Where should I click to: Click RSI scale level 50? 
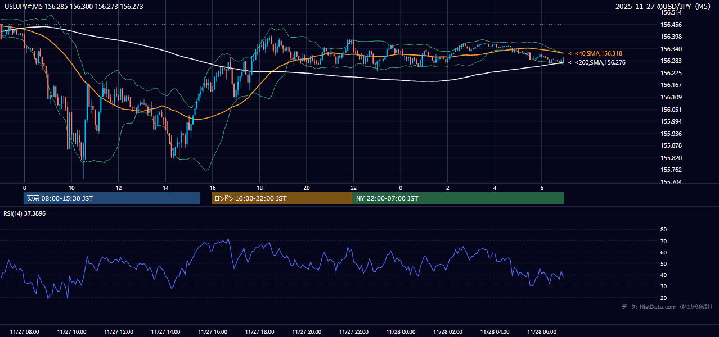click(663, 263)
